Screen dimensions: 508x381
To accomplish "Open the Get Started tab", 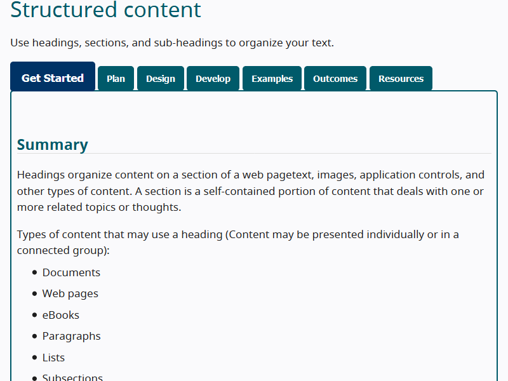I will [x=53, y=78].
